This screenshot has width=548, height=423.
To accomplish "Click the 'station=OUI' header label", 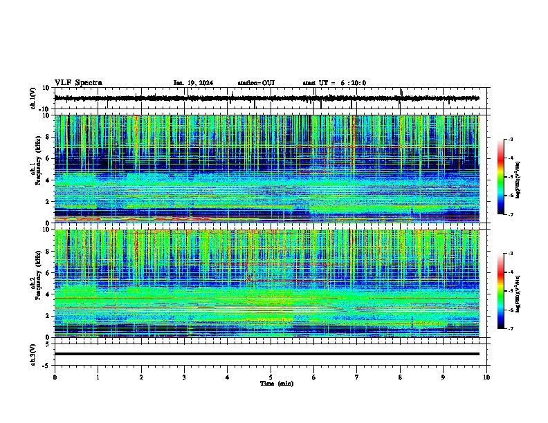I will pos(256,83).
